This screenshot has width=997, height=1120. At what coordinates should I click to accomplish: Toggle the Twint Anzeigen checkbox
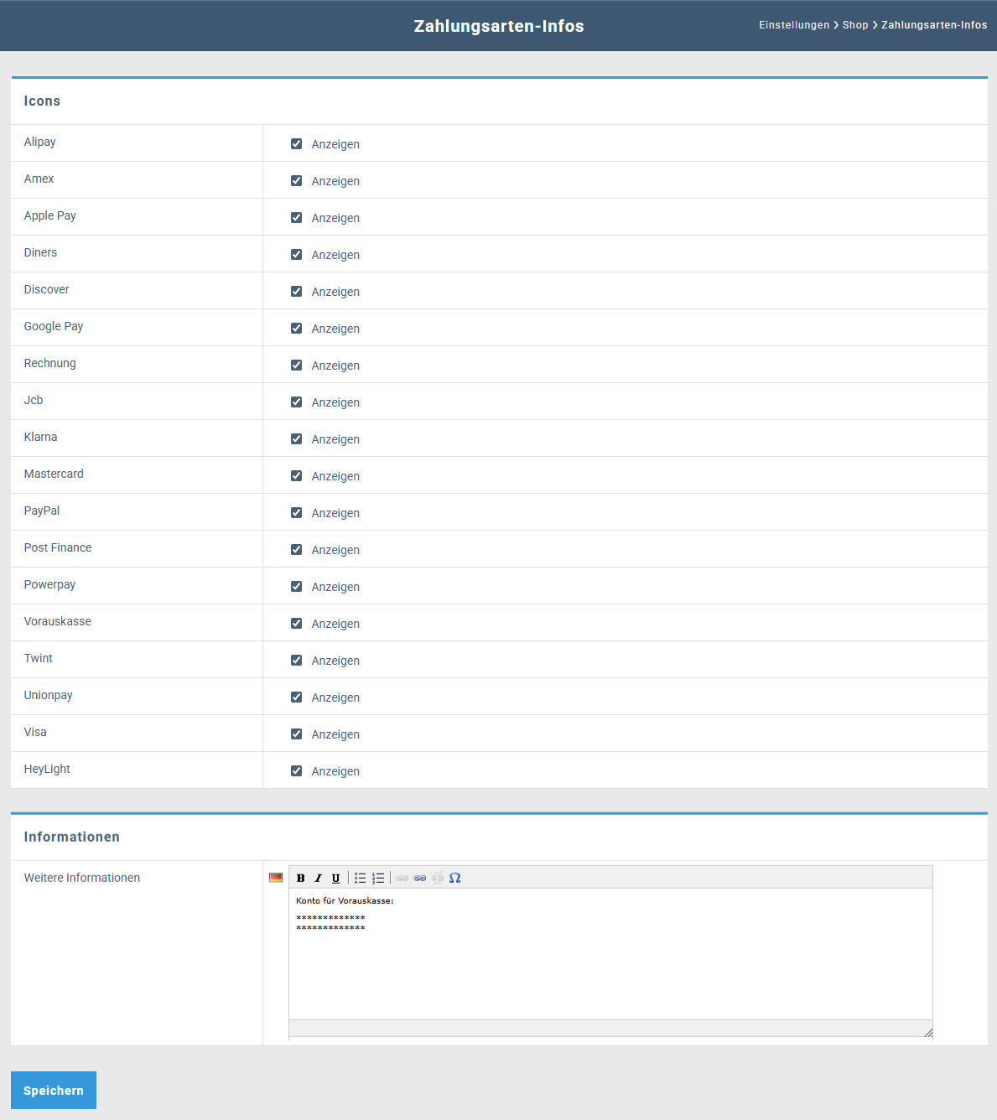point(296,661)
